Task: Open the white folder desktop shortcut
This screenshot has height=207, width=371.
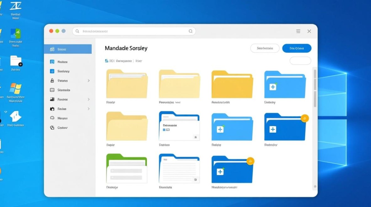Action: [x=16, y=61]
